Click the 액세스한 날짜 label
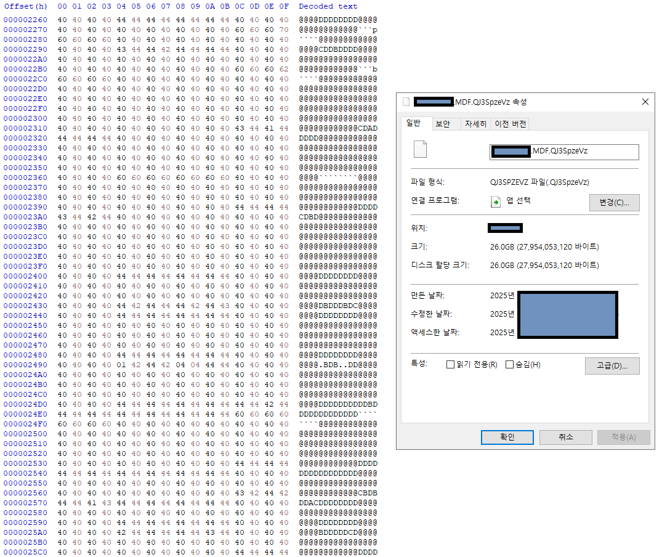Viewport: 662px width, 557px height. coord(435,332)
